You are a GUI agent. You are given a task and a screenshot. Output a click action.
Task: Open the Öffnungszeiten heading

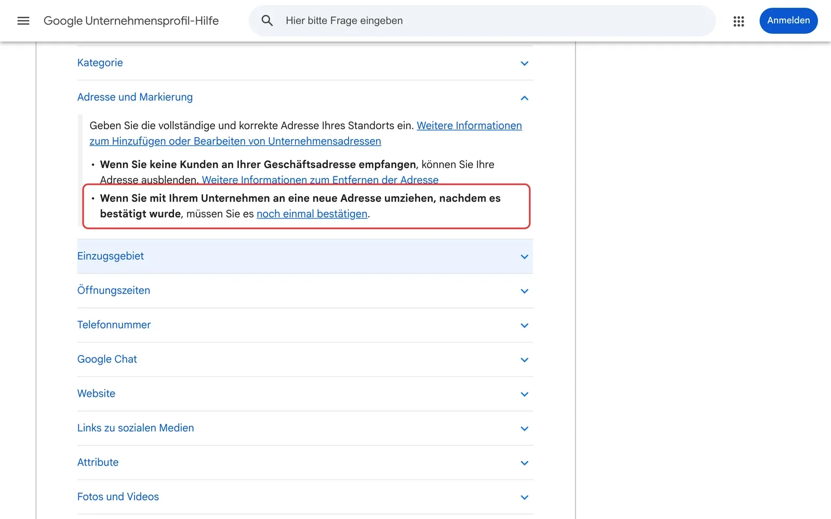tap(114, 290)
